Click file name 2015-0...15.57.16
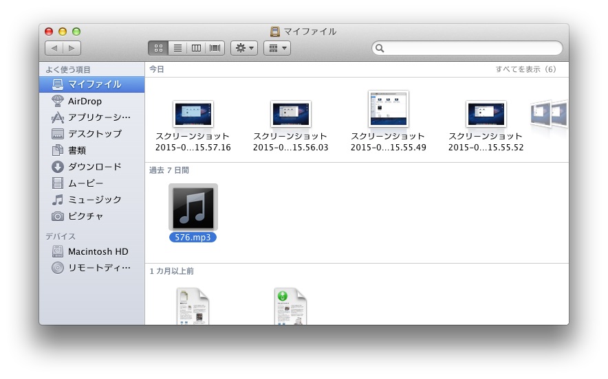 (193, 148)
